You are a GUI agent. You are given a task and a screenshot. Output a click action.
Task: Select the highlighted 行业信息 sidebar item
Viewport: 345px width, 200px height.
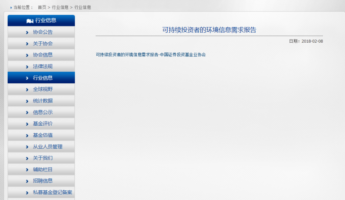41,78
